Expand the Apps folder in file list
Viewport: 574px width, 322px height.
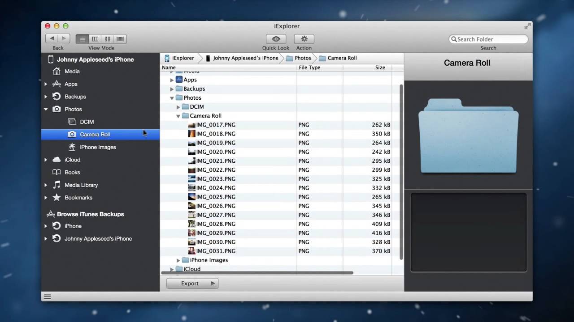(172, 80)
